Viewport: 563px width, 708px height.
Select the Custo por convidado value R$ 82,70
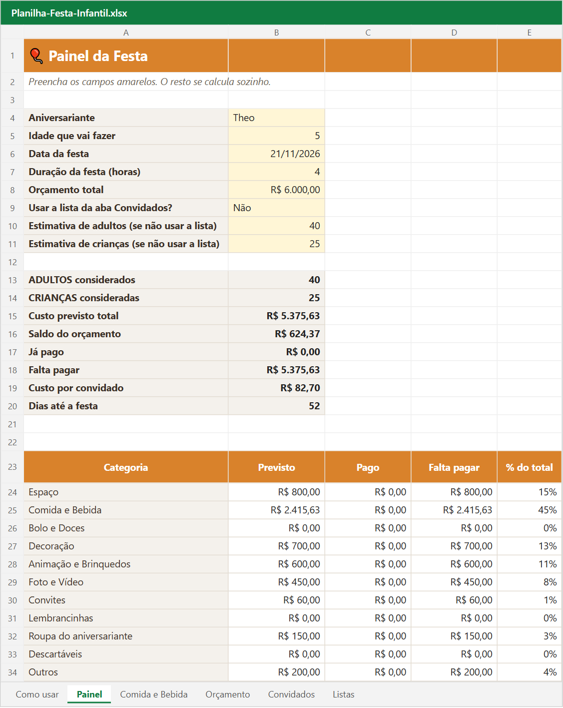coord(276,388)
